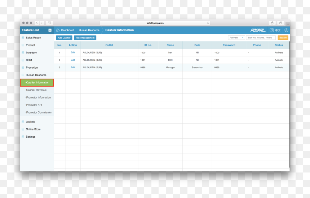Collapse Feature List with the header icon
The width and height of the screenshot is (310, 198).
point(50,30)
